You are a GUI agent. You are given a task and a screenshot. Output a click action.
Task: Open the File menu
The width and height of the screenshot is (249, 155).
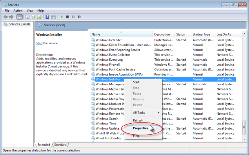coord(7,11)
